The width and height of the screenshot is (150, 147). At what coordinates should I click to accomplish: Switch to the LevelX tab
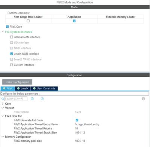(23, 89)
